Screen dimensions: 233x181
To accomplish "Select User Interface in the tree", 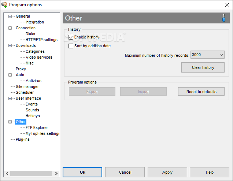I will (28, 98).
